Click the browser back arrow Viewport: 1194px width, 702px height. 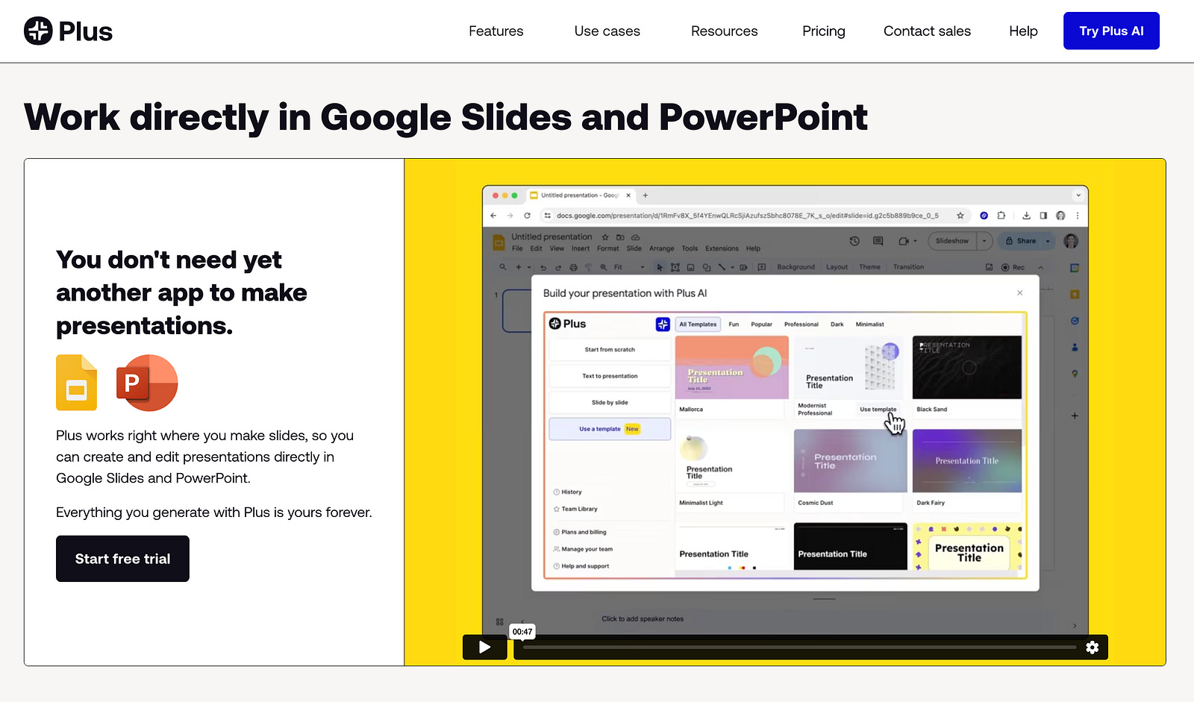pyautogui.click(x=493, y=216)
